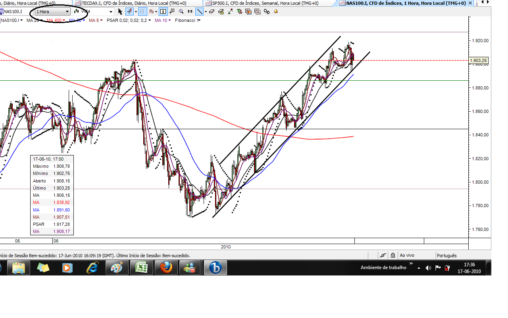Select the eraser tool

[212, 12]
